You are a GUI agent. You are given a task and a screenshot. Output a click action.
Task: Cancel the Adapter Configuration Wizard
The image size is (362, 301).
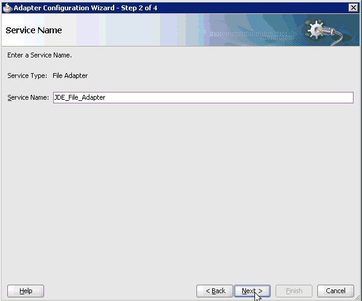tap(335, 291)
